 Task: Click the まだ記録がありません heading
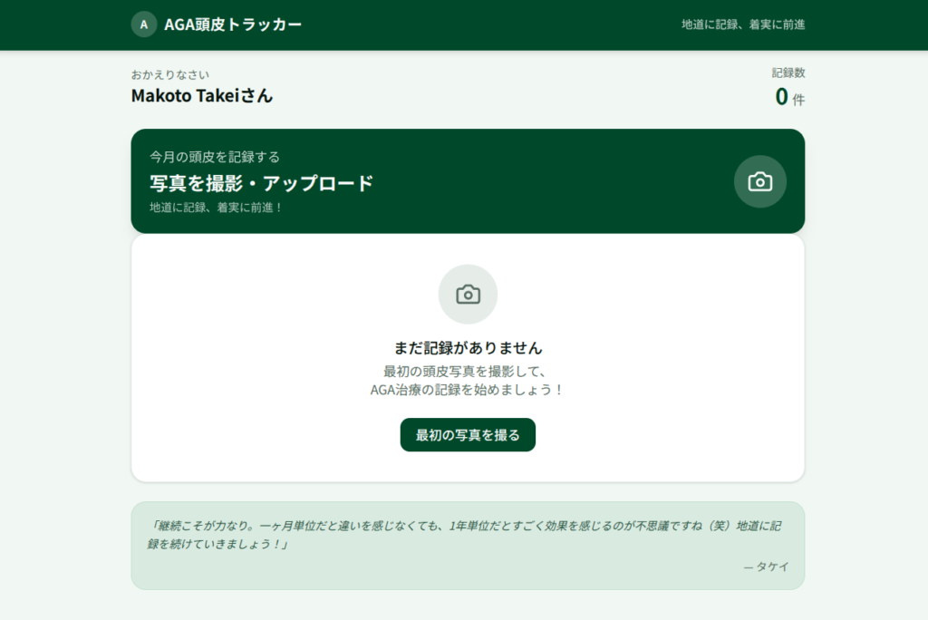point(468,347)
